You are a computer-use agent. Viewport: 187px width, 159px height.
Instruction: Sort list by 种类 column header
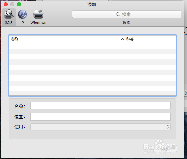[150, 39]
